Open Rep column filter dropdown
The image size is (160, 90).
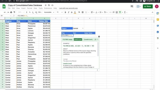click(26, 21)
